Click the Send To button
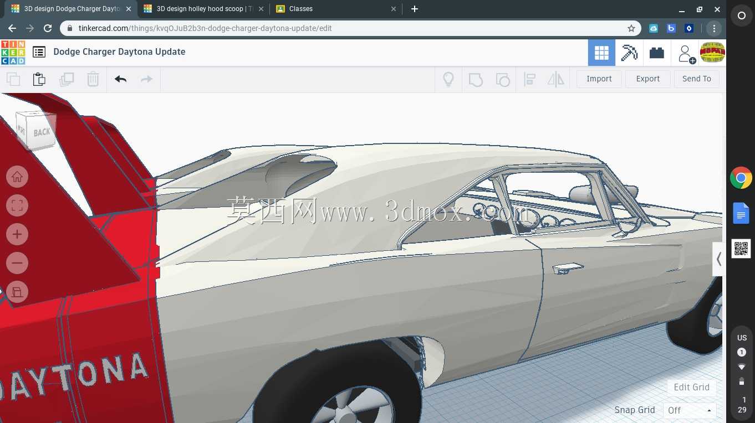 (697, 79)
